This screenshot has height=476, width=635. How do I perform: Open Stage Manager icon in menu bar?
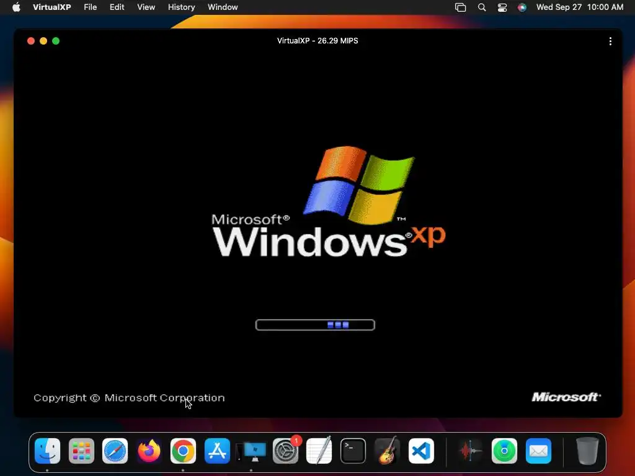pos(461,7)
